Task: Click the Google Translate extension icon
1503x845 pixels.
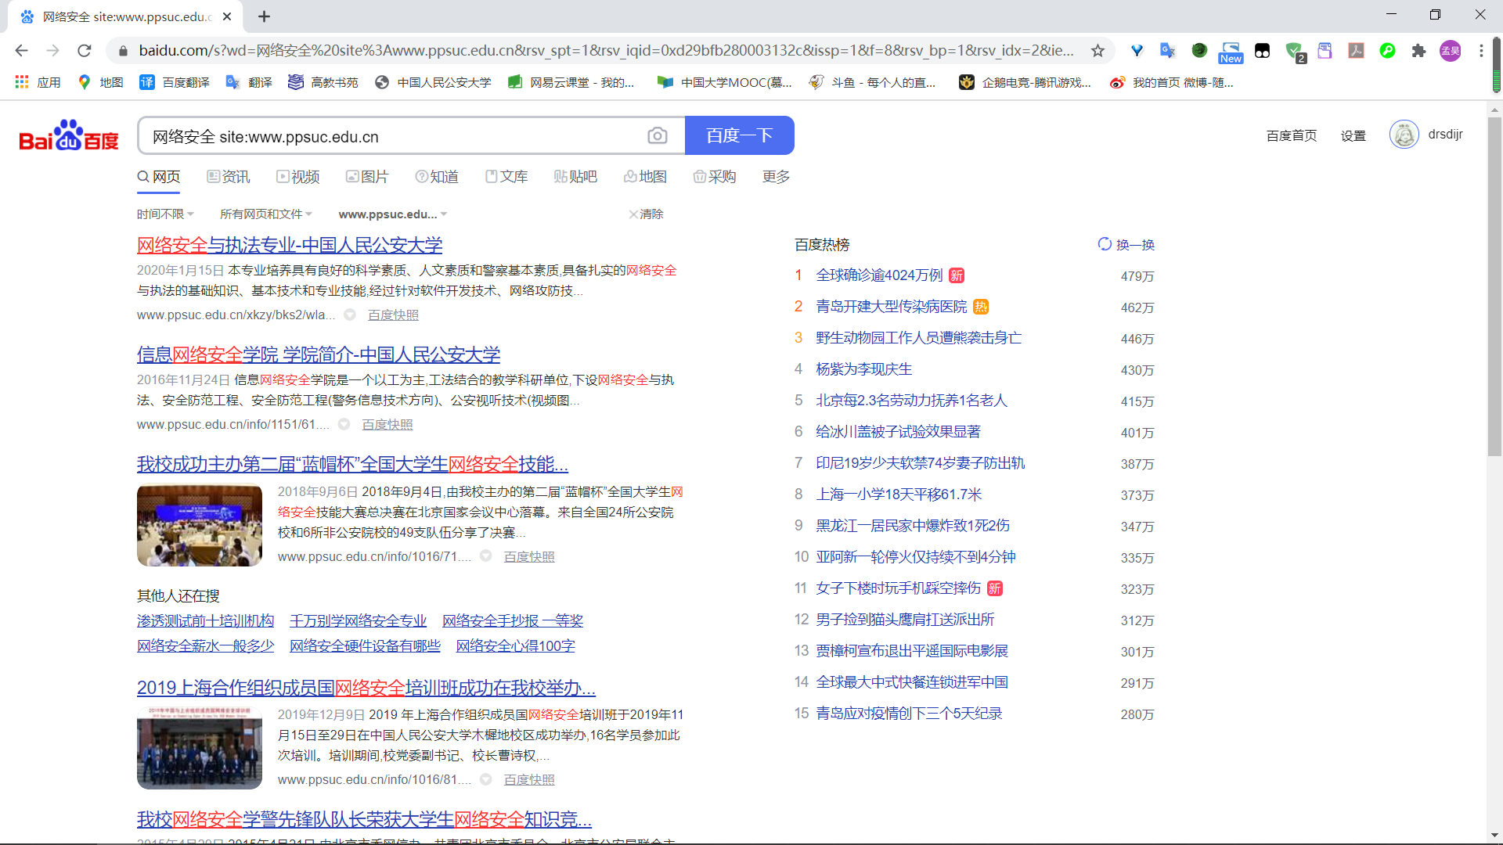Action: (1168, 51)
